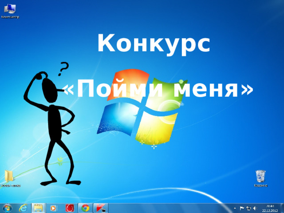Select the Компьютер desktop icon
This screenshot has height=213, width=284.
(10, 11)
